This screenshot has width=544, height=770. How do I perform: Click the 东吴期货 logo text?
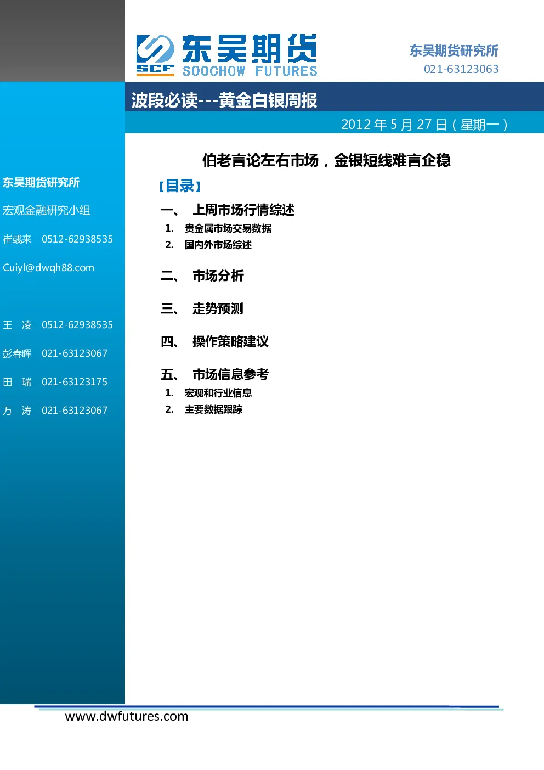click(250, 48)
